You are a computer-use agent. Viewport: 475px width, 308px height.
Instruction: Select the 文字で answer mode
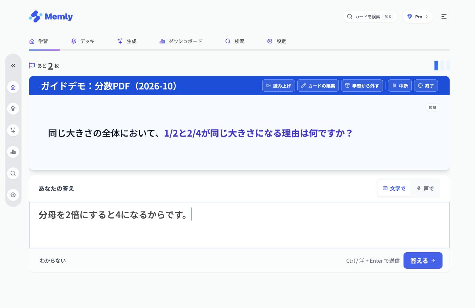coord(394,188)
